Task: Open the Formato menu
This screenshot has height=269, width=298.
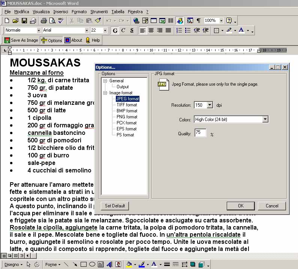Action: tap(79, 12)
